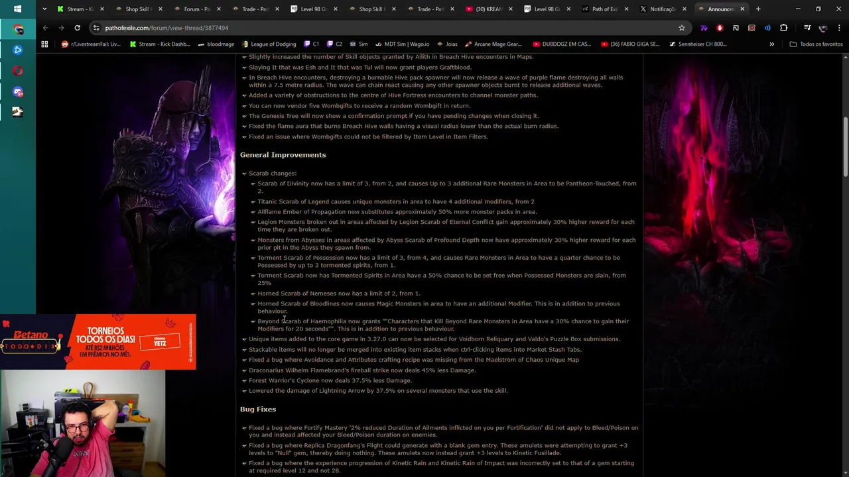This screenshot has width=849, height=477.
Task: Switch to the Path of Exile tab
Action: pyautogui.click(x=604, y=9)
